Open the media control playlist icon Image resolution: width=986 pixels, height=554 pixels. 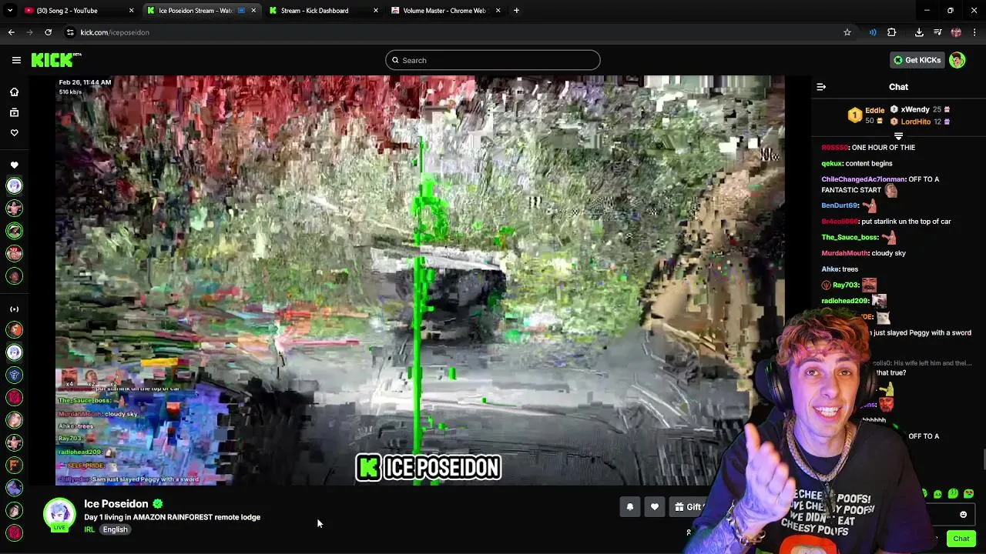coord(937,32)
